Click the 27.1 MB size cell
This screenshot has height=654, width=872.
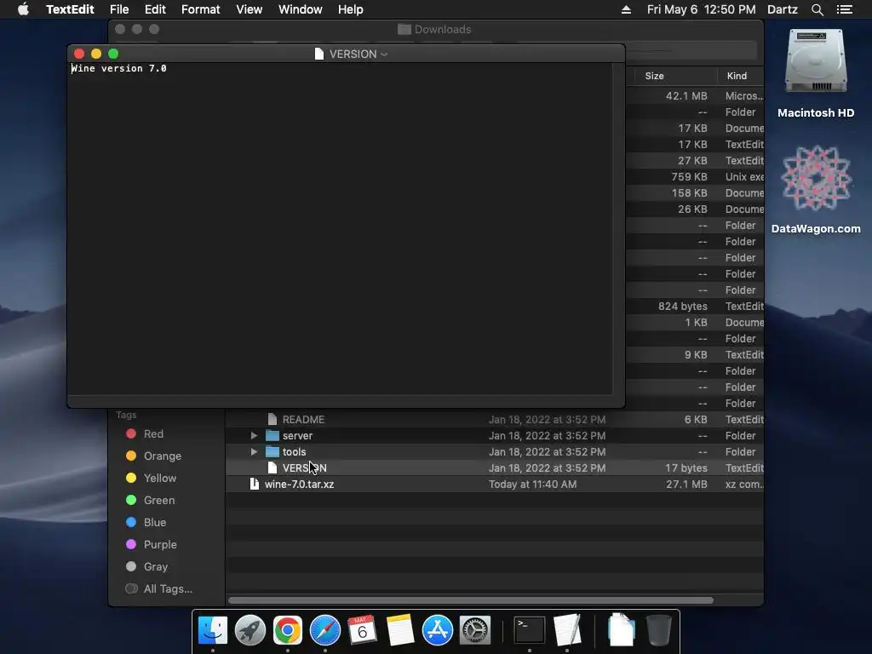[686, 485]
